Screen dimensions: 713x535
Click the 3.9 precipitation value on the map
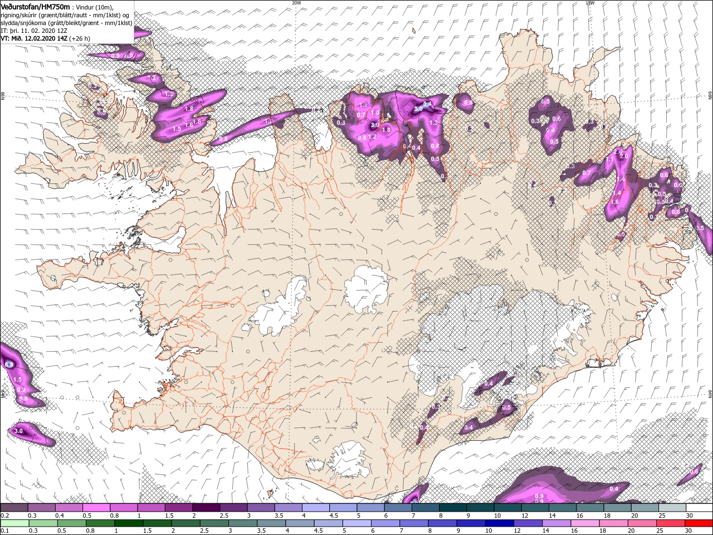pos(374,125)
